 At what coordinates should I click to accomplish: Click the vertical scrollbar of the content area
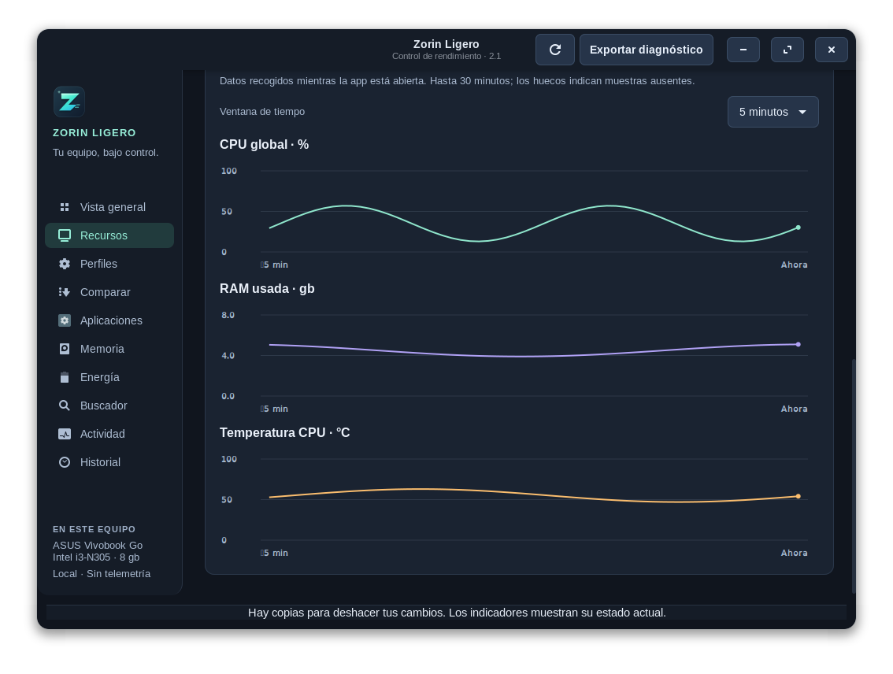853,476
